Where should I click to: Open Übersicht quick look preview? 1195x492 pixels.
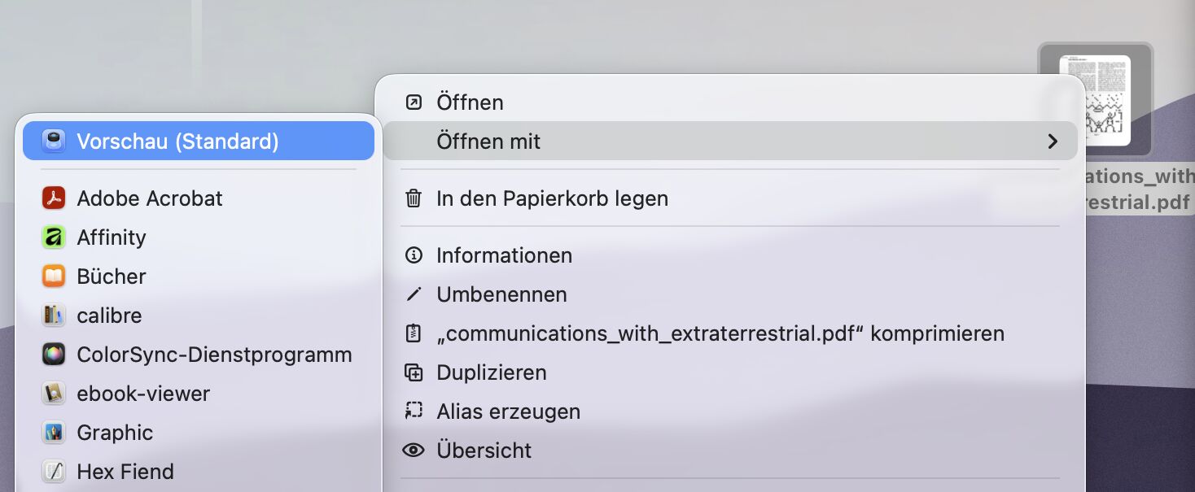pos(484,451)
